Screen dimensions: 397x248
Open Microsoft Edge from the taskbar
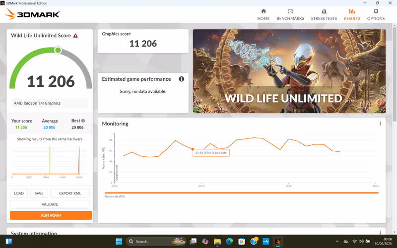pyautogui.click(x=229, y=242)
